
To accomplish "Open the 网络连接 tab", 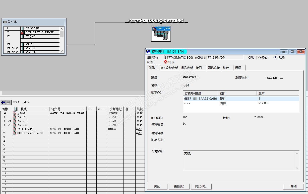I will [214, 68].
